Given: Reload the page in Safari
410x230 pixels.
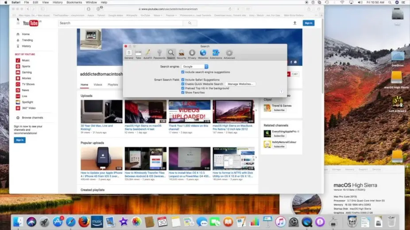Looking at the screenshot, I should pos(230,9).
